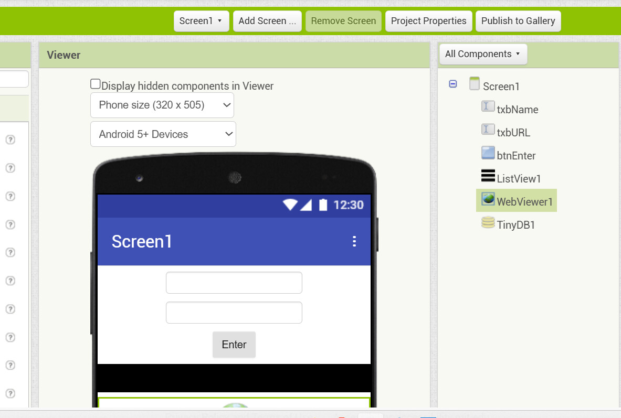Select the Screen1 form icon in the tree
Screen dimensions: 621x418
(474, 83)
